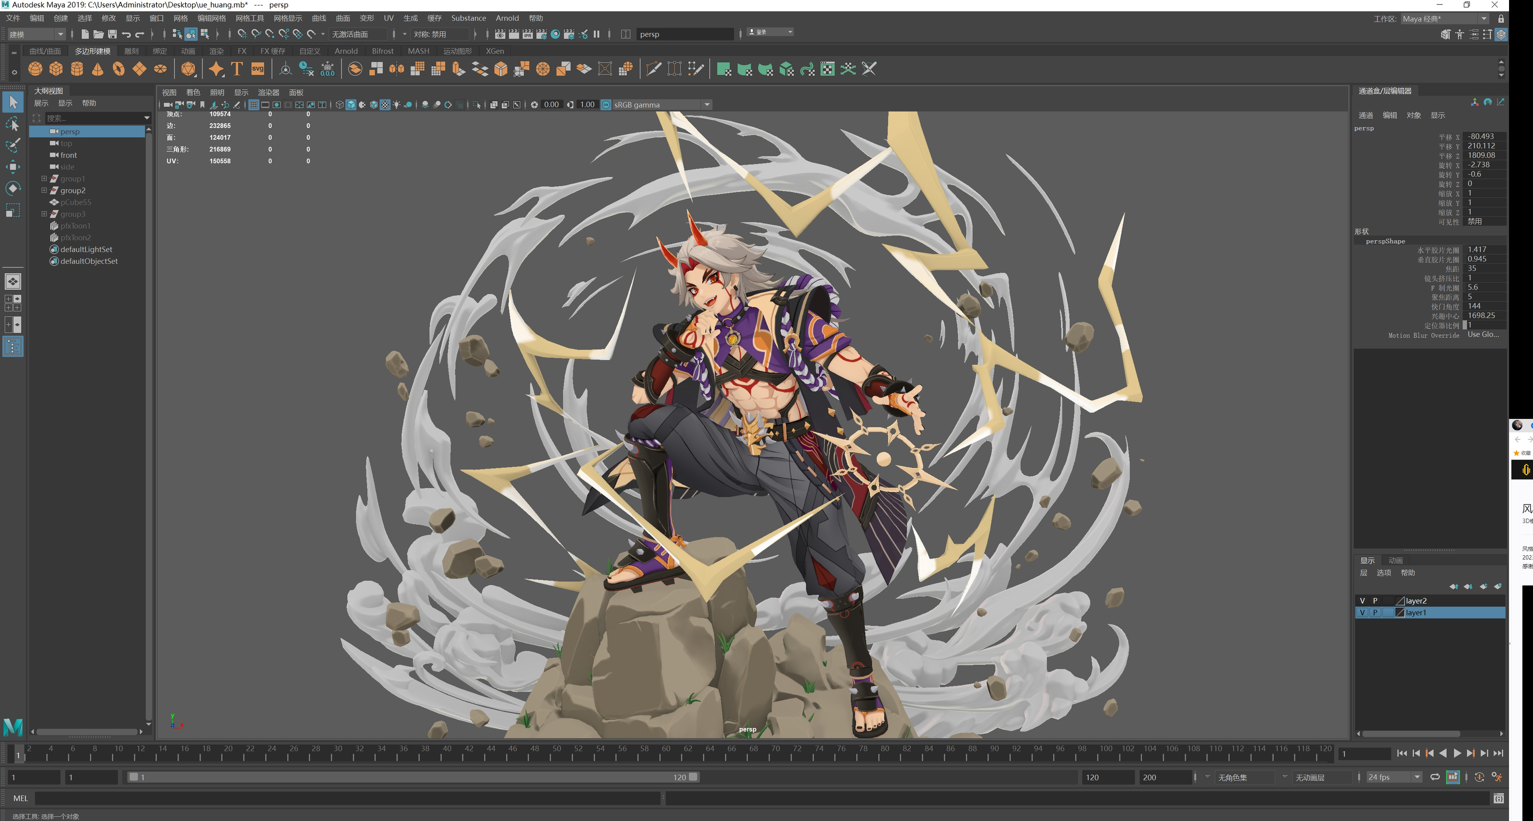Select the arrow Select tool in the toolbox
Screen dimensions: 1533x821
(12, 102)
